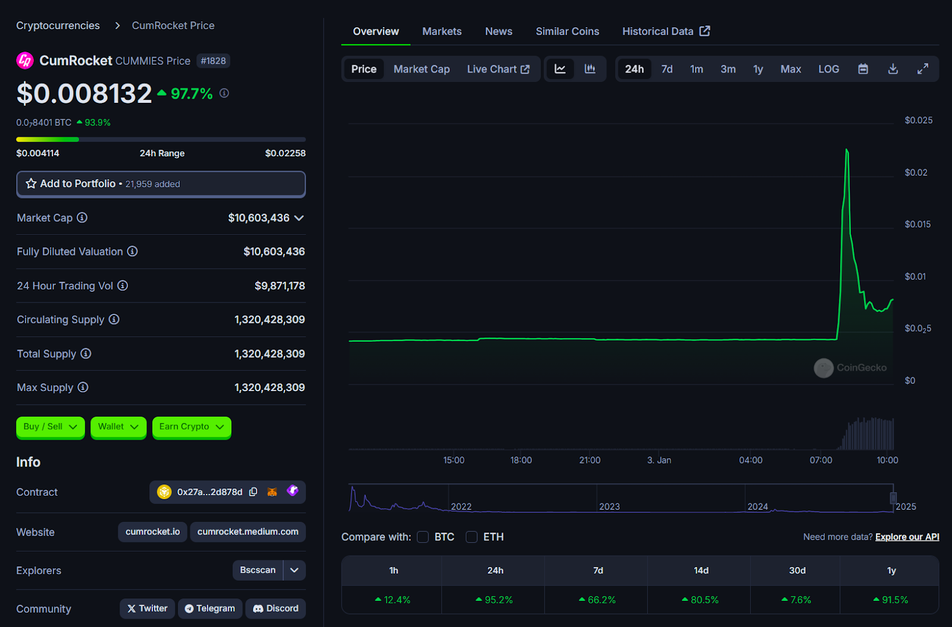Go to Cryptocurrencies breadcrumb
Viewport: 952px width, 627px height.
[58, 26]
